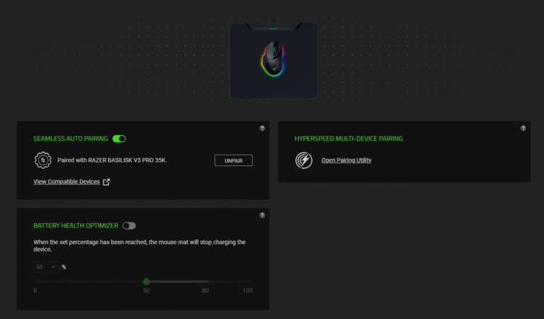
Task: Open the View Compatible Devices link
Action: coord(67,182)
